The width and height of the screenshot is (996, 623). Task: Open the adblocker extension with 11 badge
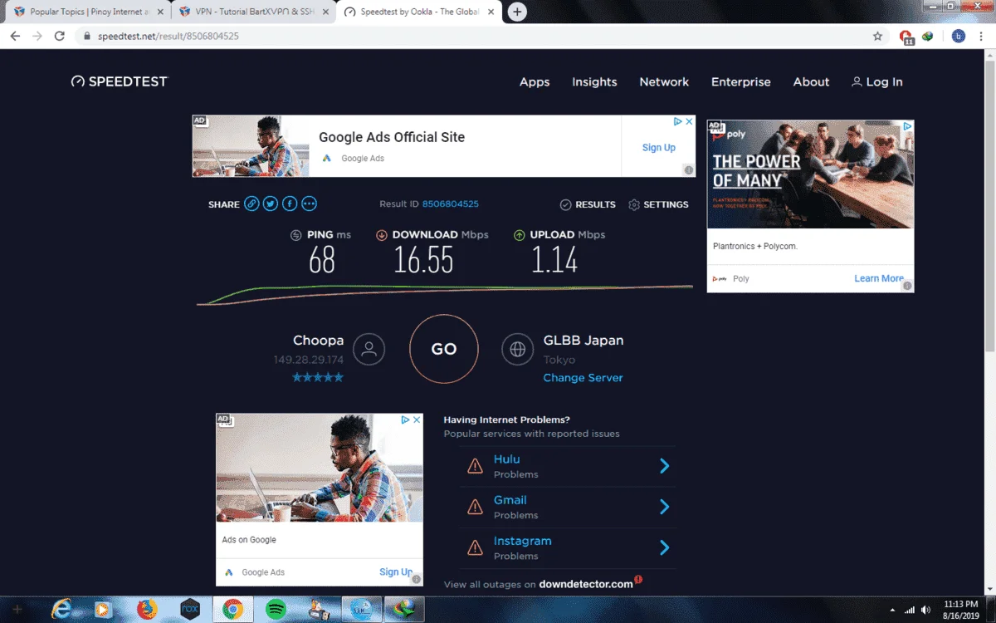point(906,37)
